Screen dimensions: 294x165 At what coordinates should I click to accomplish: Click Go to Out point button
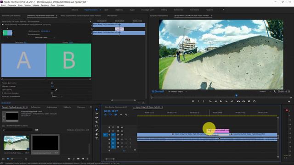[232, 101]
